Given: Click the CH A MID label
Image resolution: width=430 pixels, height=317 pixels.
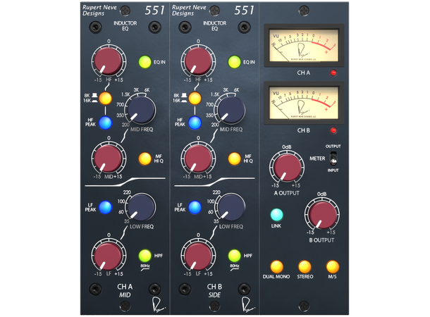Looking at the screenshot, I should pyautogui.click(x=125, y=295).
